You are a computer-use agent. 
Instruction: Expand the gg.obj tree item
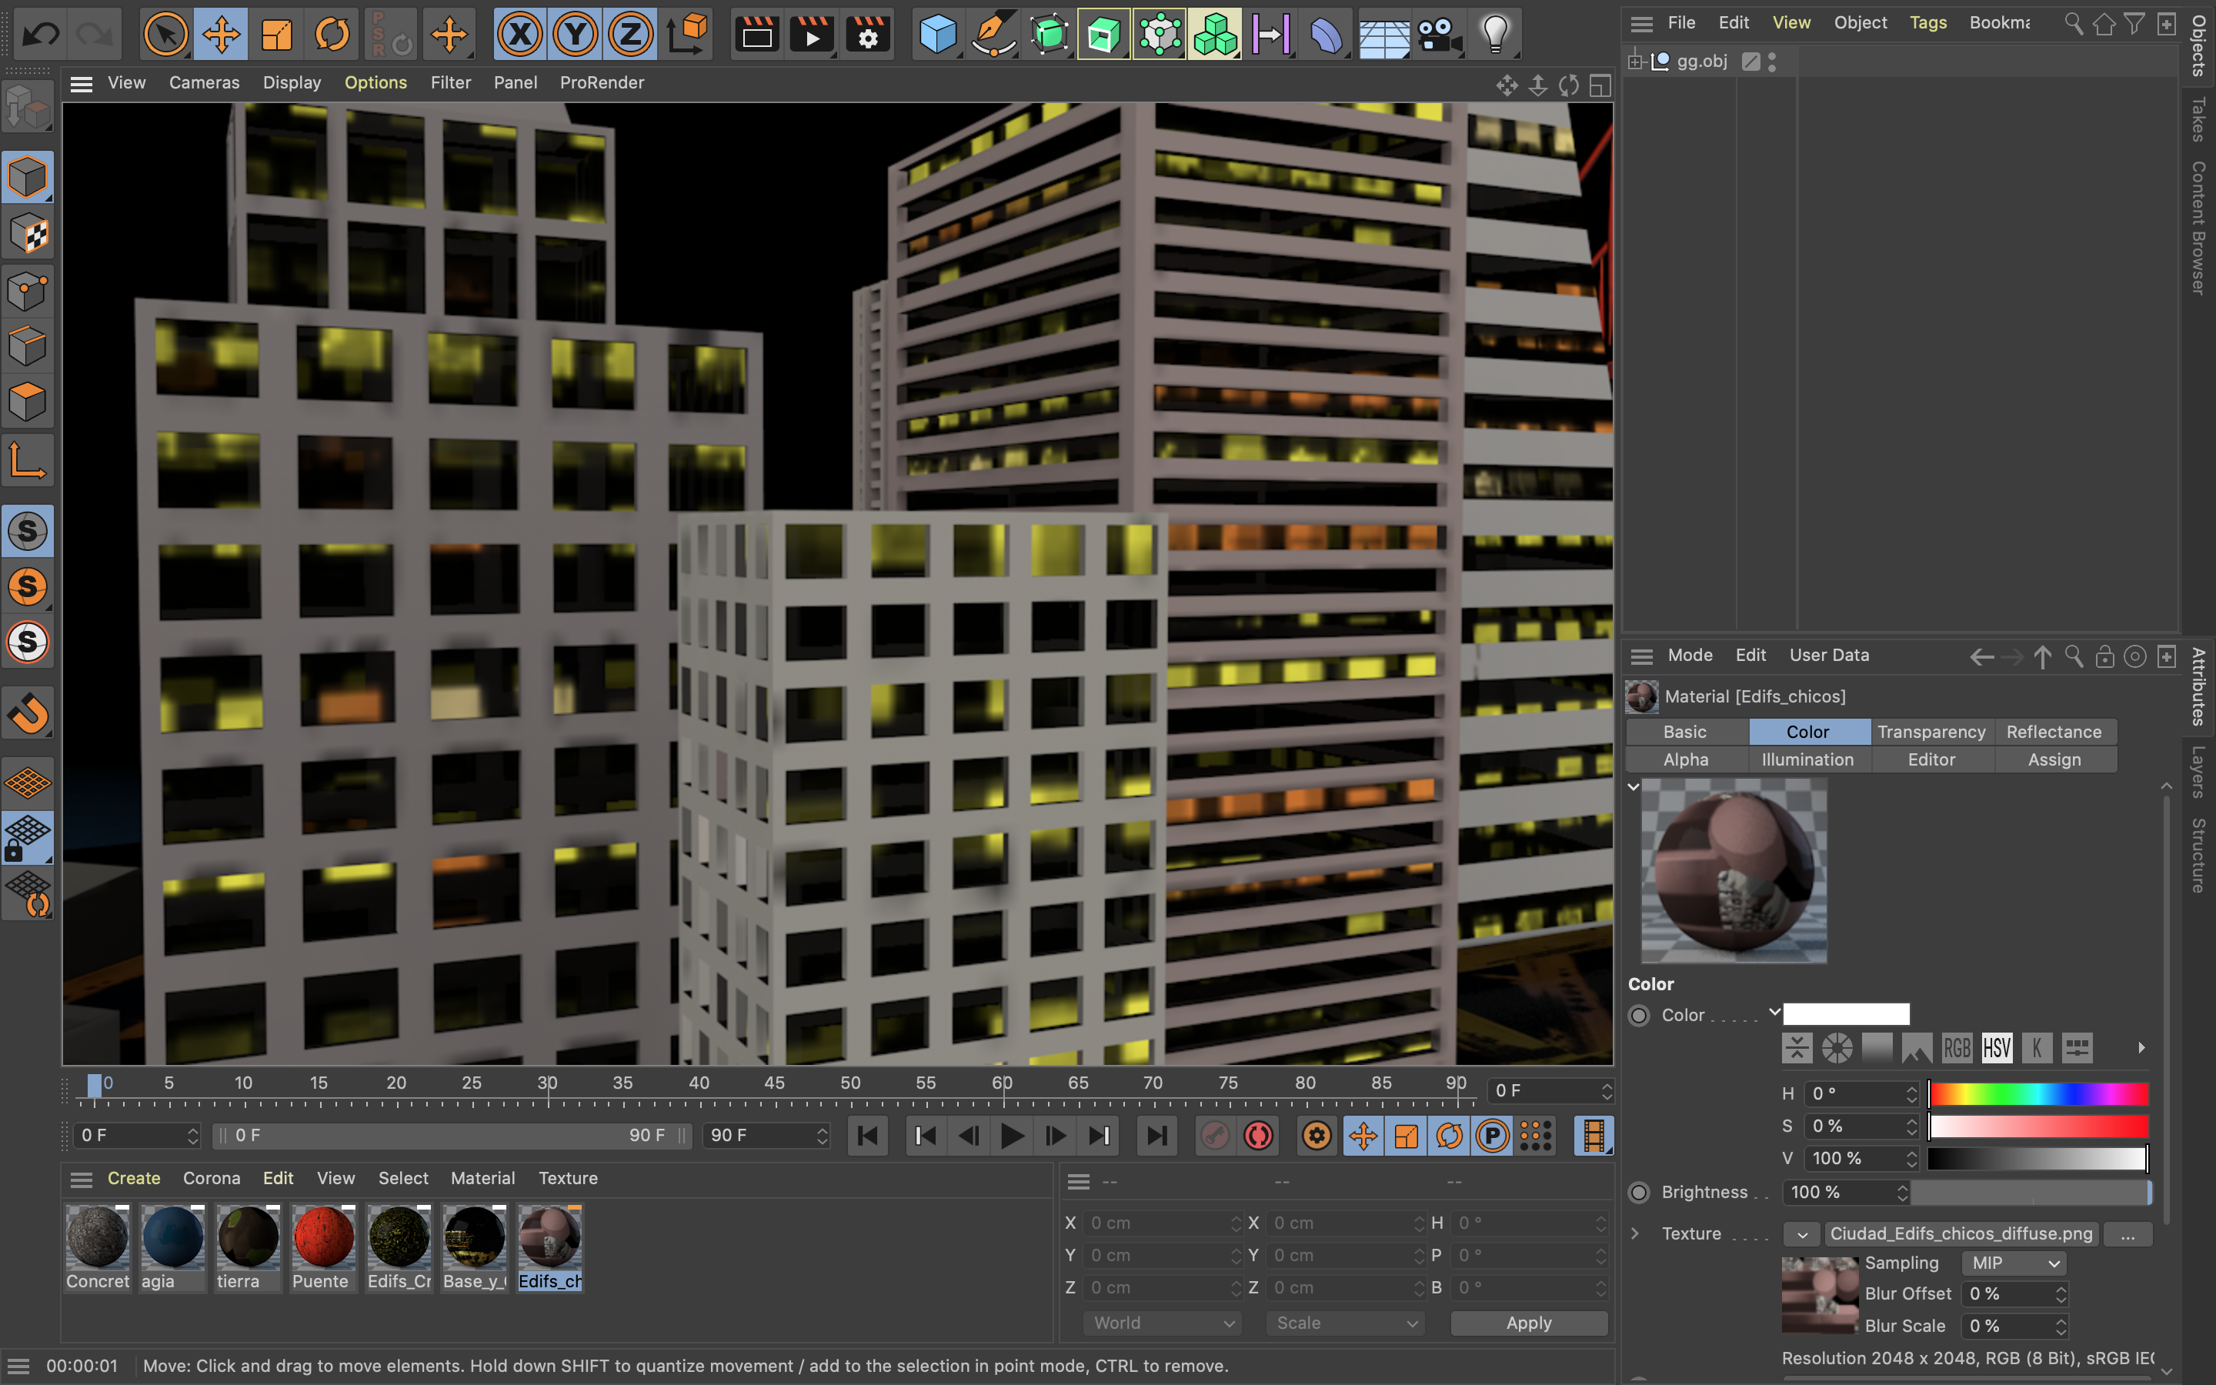point(1635,62)
